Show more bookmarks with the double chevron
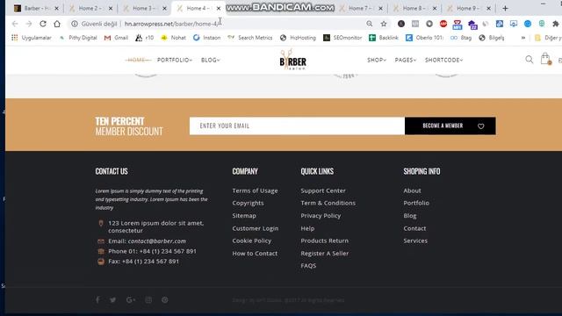Screen dimensions: 562x316 523,38
